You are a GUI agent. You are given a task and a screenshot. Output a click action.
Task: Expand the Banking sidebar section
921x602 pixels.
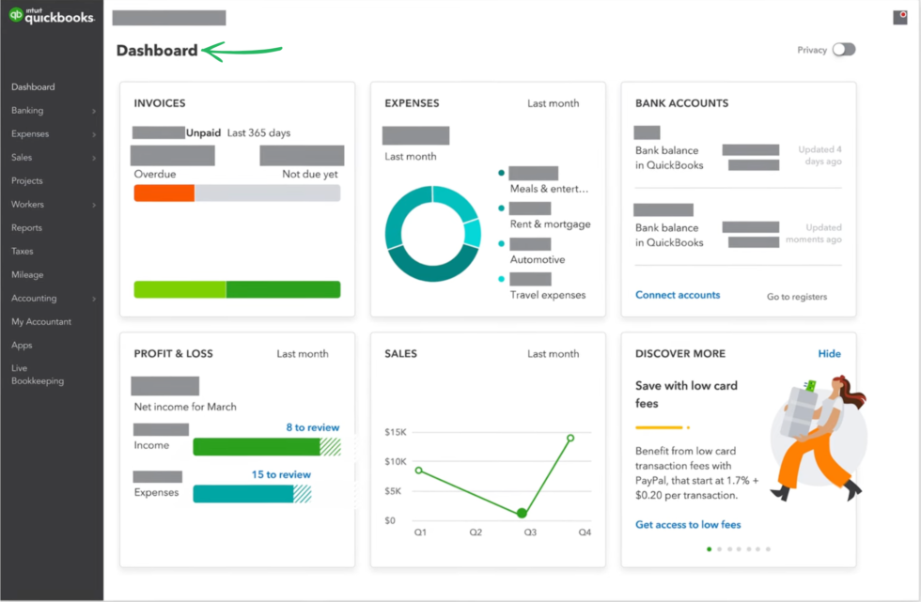click(34, 110)
